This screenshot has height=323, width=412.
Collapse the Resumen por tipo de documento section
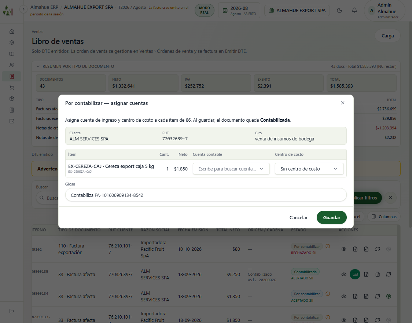[x=38, y=66]
